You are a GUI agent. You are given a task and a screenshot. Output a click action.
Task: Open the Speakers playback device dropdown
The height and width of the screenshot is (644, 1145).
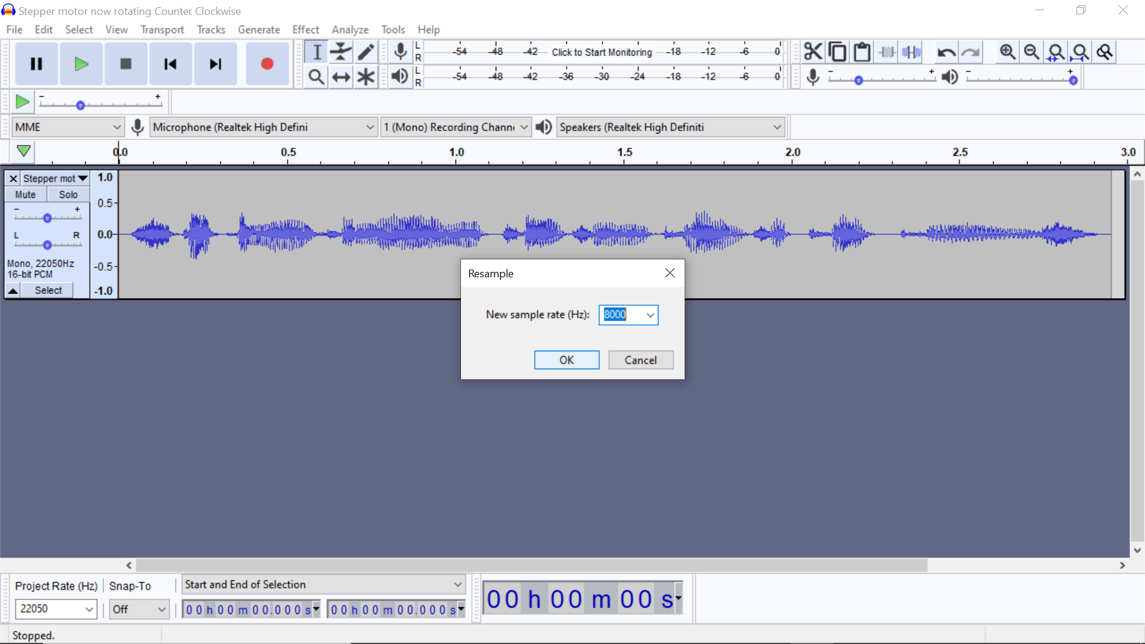tap(670, 127)
